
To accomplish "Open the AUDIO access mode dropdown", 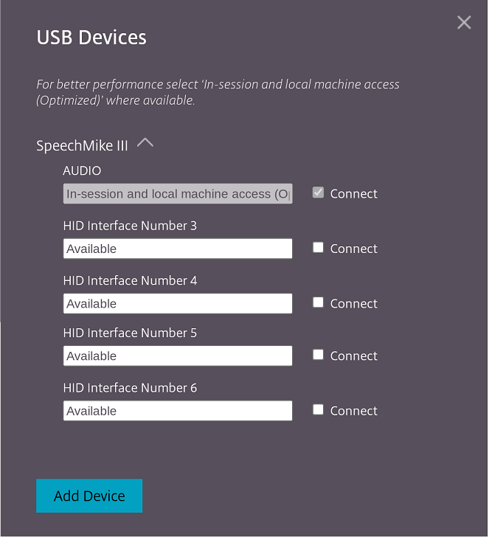I will (178, 194).
